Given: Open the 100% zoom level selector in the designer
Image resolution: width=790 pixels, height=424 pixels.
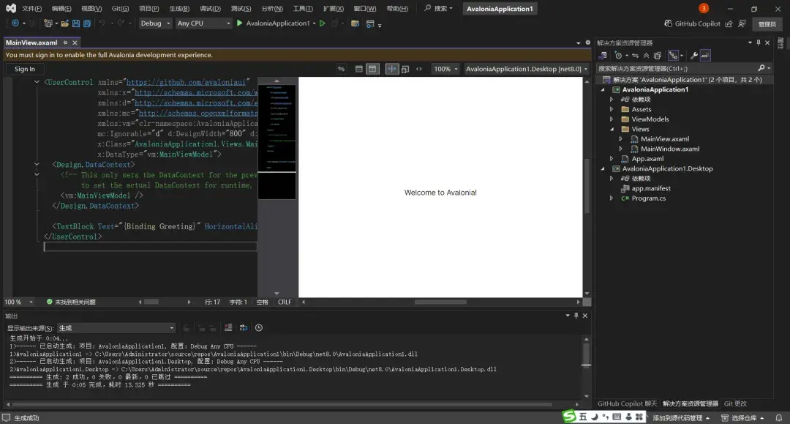Looking at the screenshot, I should click(x=445, y=68).
